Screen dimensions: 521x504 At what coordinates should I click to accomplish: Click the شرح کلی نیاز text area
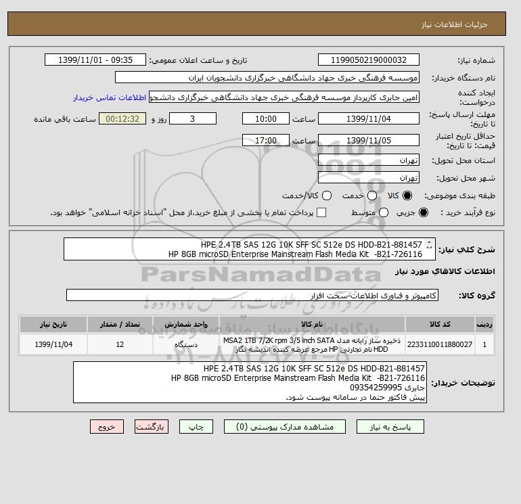pos(250,249)
